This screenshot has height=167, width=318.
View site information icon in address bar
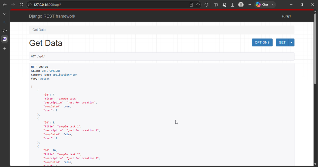tap(30, 5)
